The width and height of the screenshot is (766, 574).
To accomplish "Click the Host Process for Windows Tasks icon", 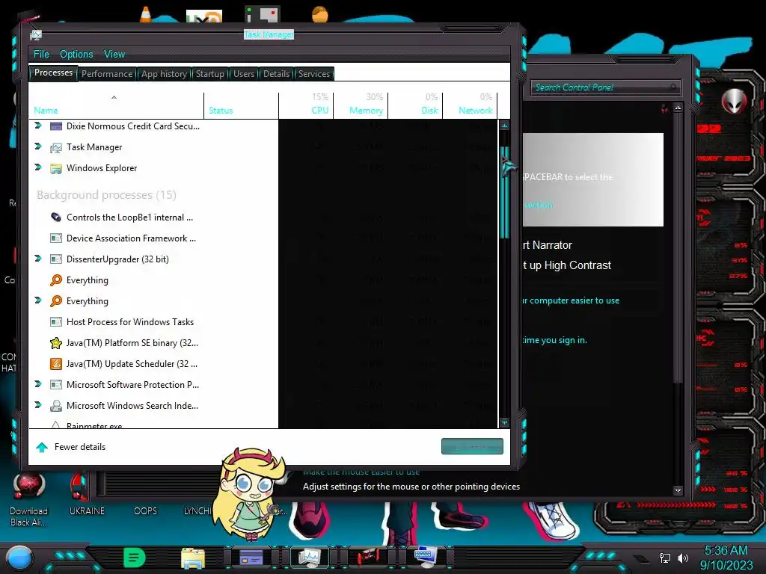I will tap(56, 322).
